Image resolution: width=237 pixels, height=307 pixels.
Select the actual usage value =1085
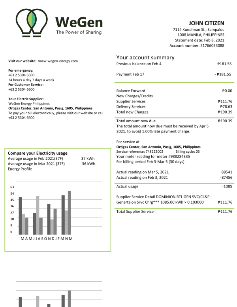(226, 186)
